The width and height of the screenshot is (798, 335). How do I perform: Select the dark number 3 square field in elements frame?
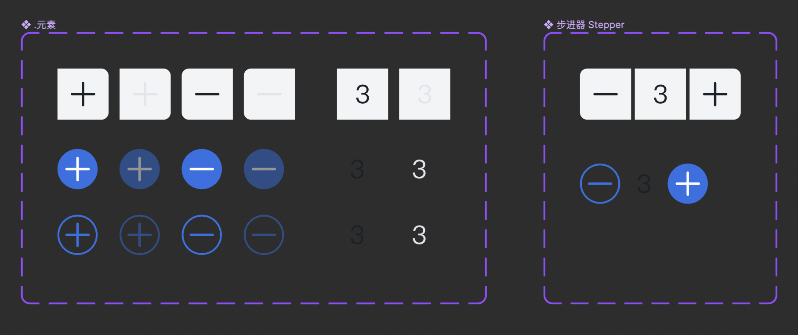click(363, 94)
